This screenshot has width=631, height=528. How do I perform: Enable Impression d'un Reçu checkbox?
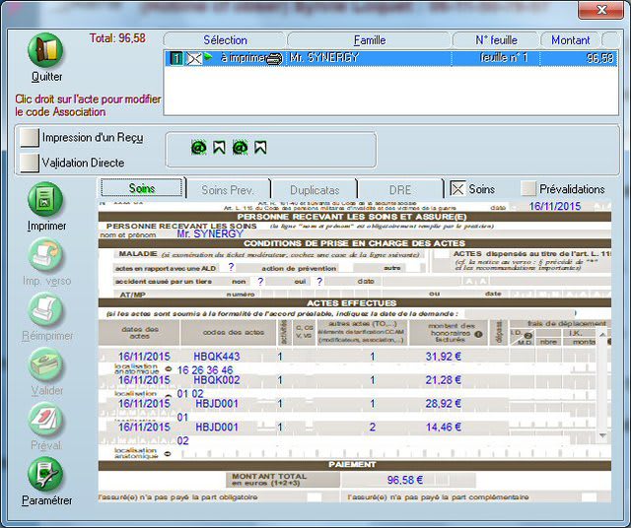pyautogui.click(x=30, y=138)
